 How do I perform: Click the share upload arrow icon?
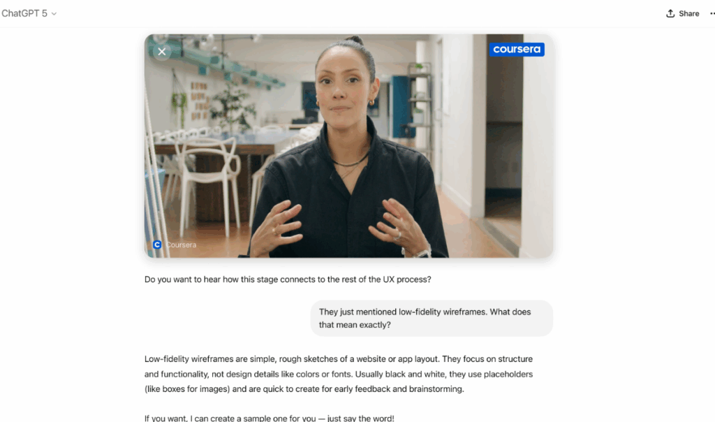pyautogui.click(x=670, y=13)
